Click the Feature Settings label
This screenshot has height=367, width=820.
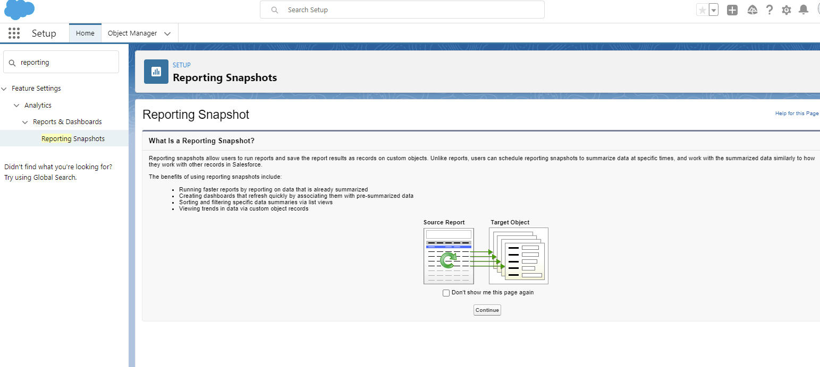36,89
